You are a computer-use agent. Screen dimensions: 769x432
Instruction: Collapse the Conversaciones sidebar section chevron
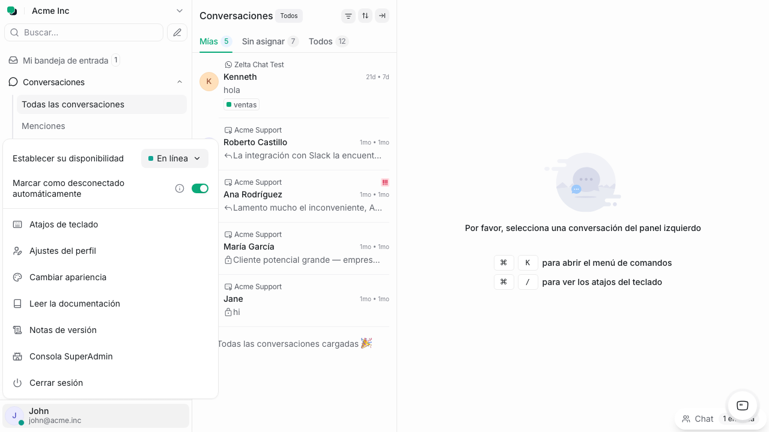click(x=180, y=82)
